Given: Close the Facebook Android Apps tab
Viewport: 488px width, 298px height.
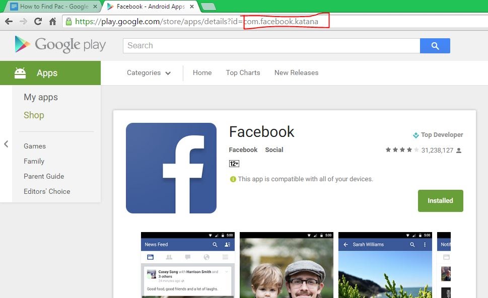Looking at the screenshot, I should coord(192,6).
